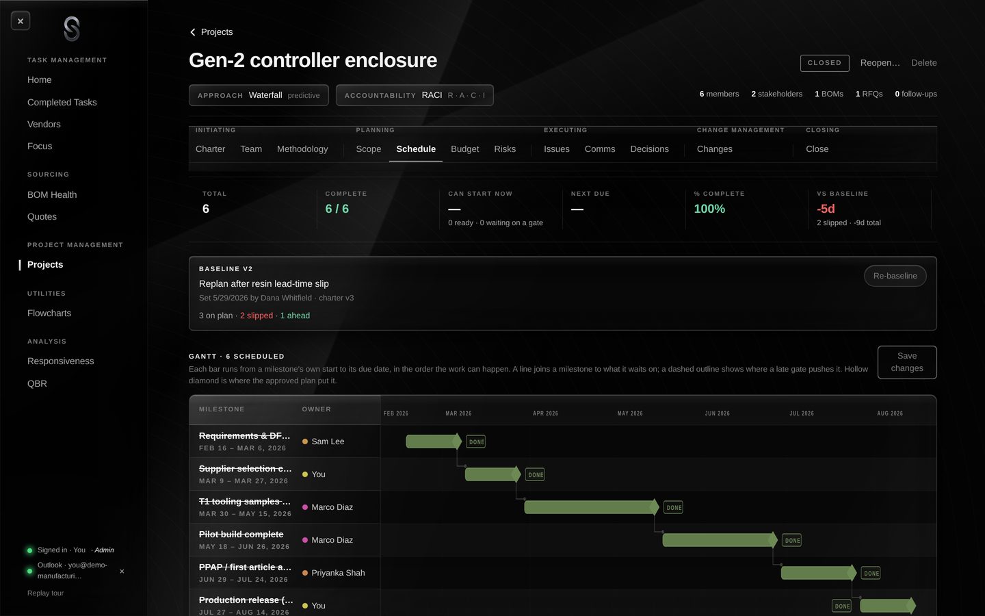Open the Changes tab
The width and height of the screenshot is (985, 616).
click(715, 149)
